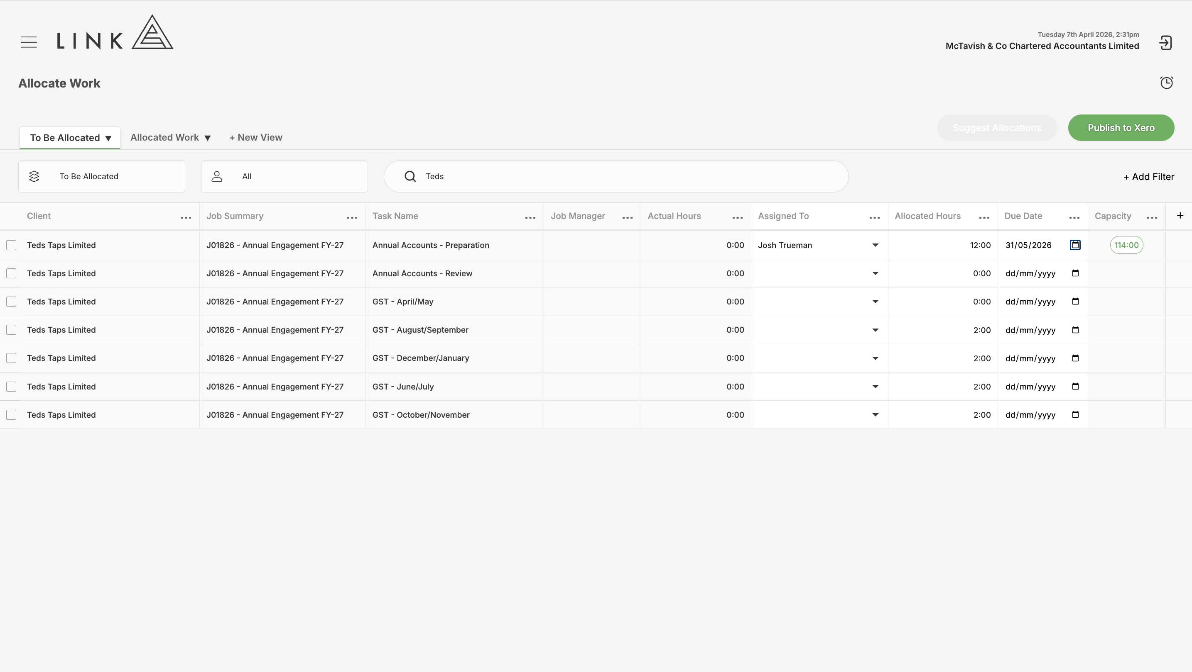Viewport: 1192px width, 672px height.
Task: Check the GST - December/January row
Action: (x=11, y=358)
